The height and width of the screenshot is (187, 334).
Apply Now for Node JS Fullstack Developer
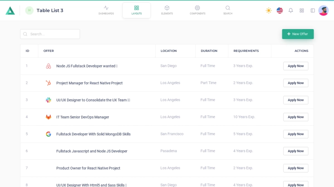[295, 66]
